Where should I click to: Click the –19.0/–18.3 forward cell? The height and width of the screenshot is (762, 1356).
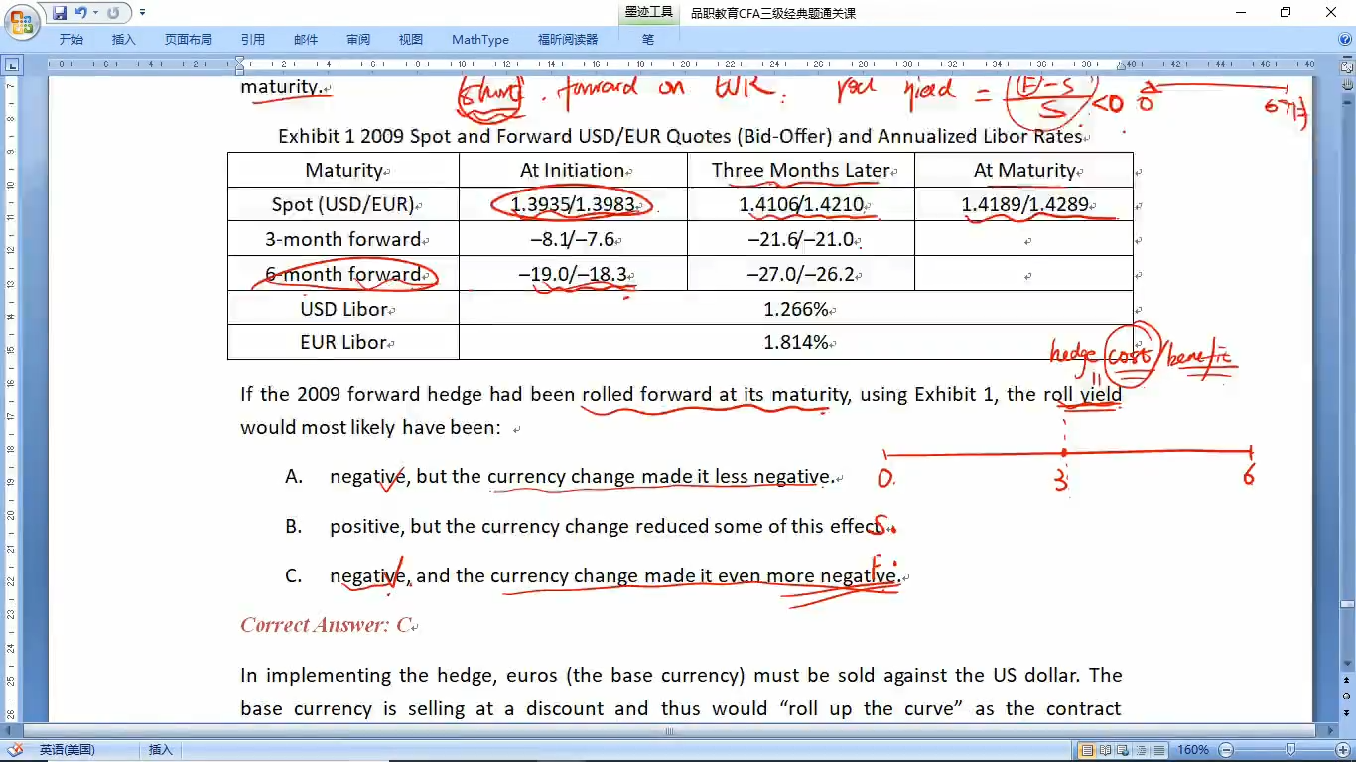pos(574,274)
